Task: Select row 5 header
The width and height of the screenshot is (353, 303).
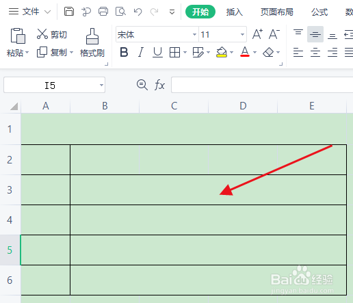Action: [10, 250]
